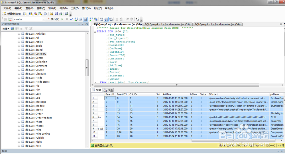
Task: Expand the dbo.Sys_Order table node
Action: (19, 114)
